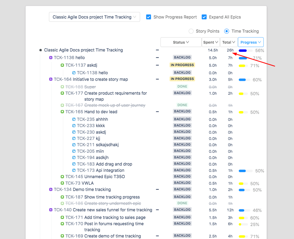Open the Status column filter dropdown
This screenshot has width=294, height=239.
181,42
